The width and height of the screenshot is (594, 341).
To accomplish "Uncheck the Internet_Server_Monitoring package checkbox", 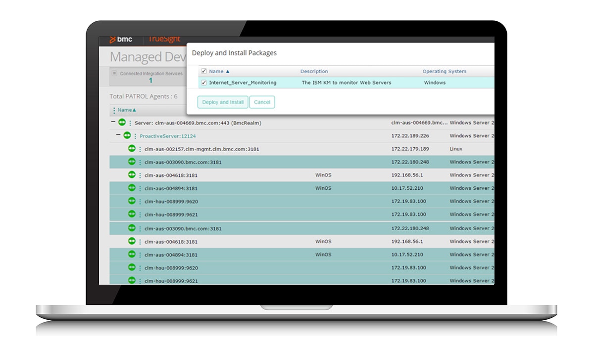I will tap(204, 83).
